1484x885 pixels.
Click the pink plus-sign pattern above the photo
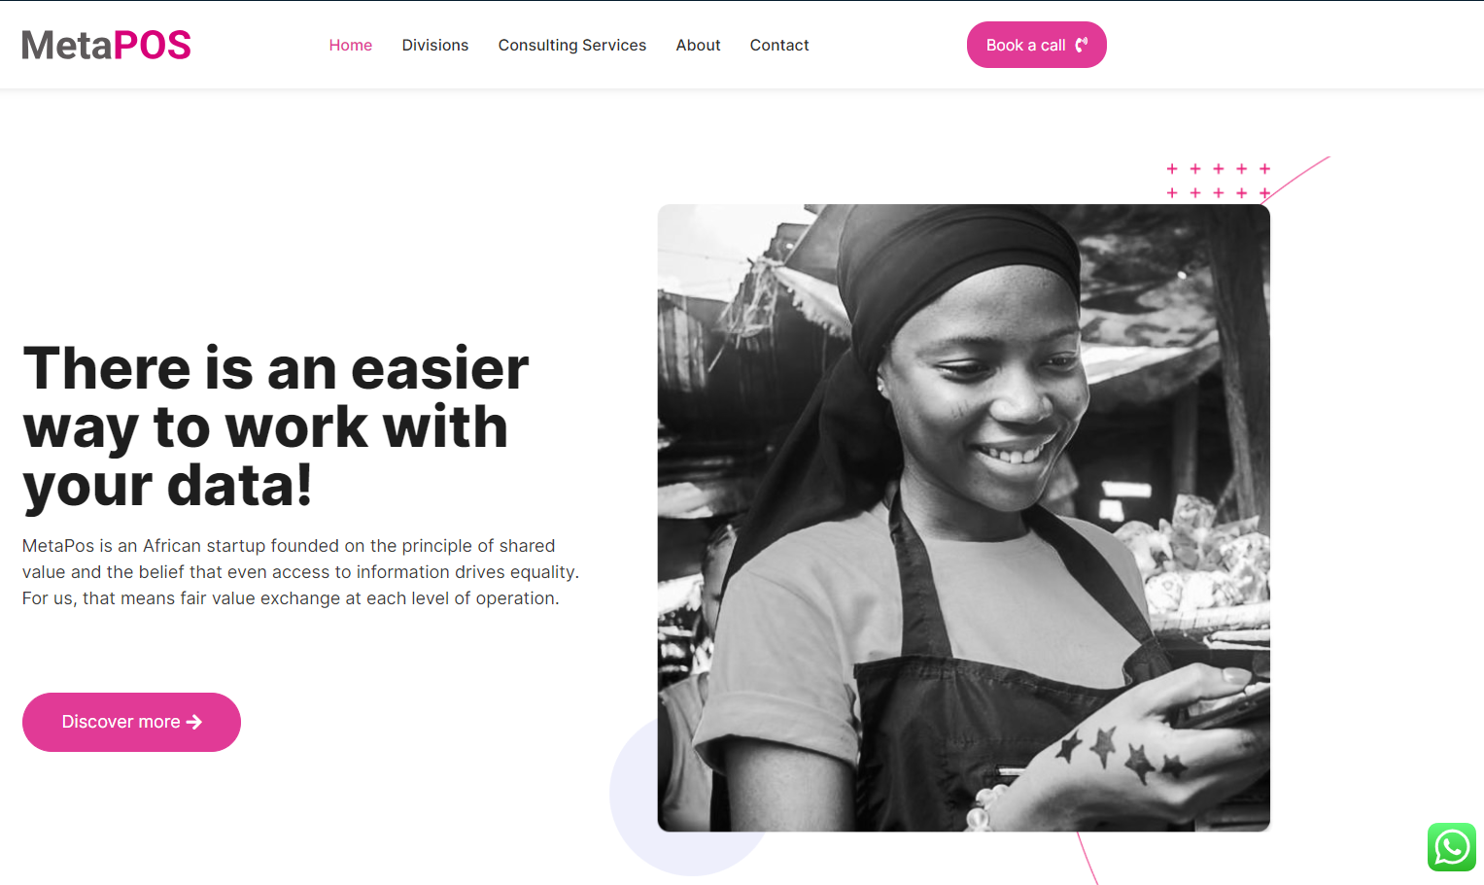[1219, 181]
